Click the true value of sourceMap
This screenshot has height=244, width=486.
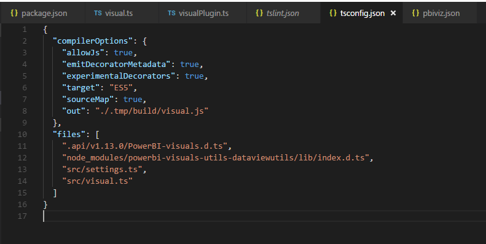133,99
